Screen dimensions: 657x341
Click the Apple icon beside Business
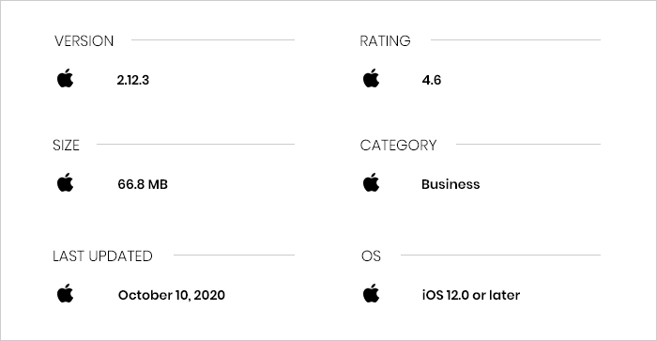point(372,182)
